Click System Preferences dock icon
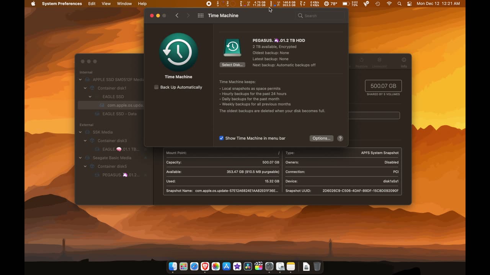 coord(269,267)
